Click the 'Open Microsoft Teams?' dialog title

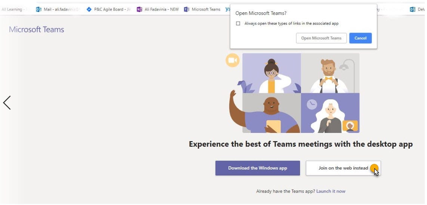[x=261, y=13]
